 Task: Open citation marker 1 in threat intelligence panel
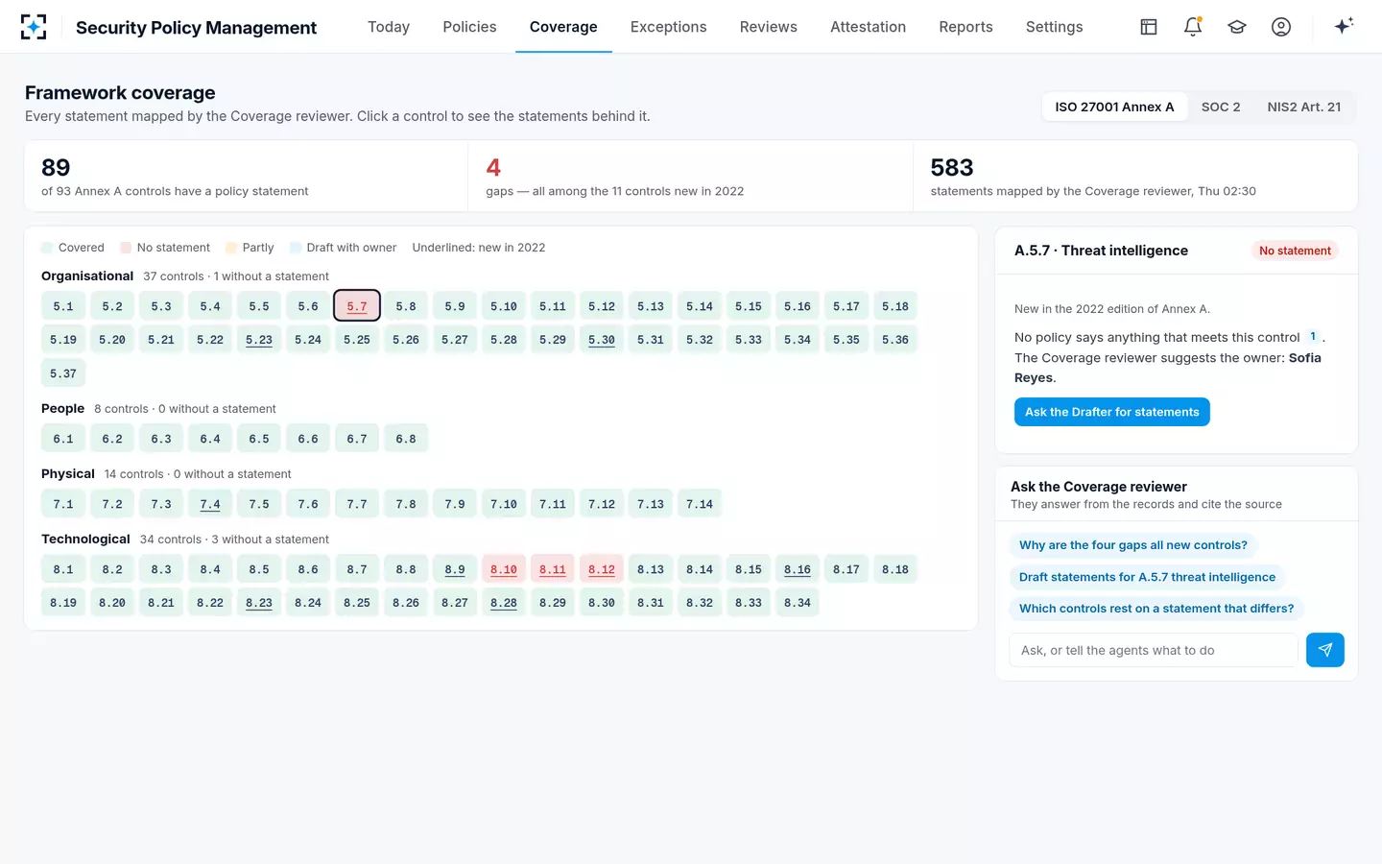click(x=1313, y=337)
